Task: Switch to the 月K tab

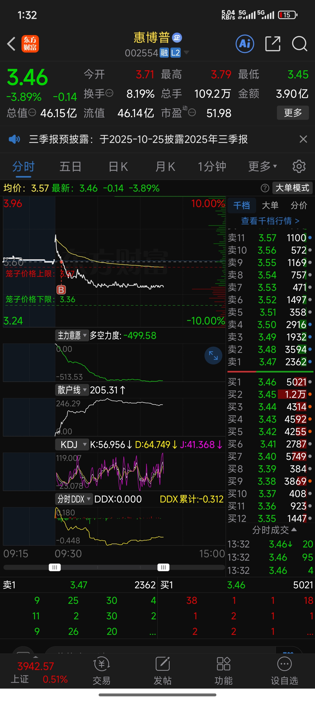Action: (x=165, y=166)
